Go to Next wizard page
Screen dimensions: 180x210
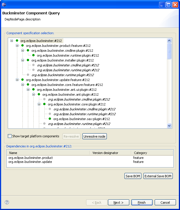tap(119, 202)
